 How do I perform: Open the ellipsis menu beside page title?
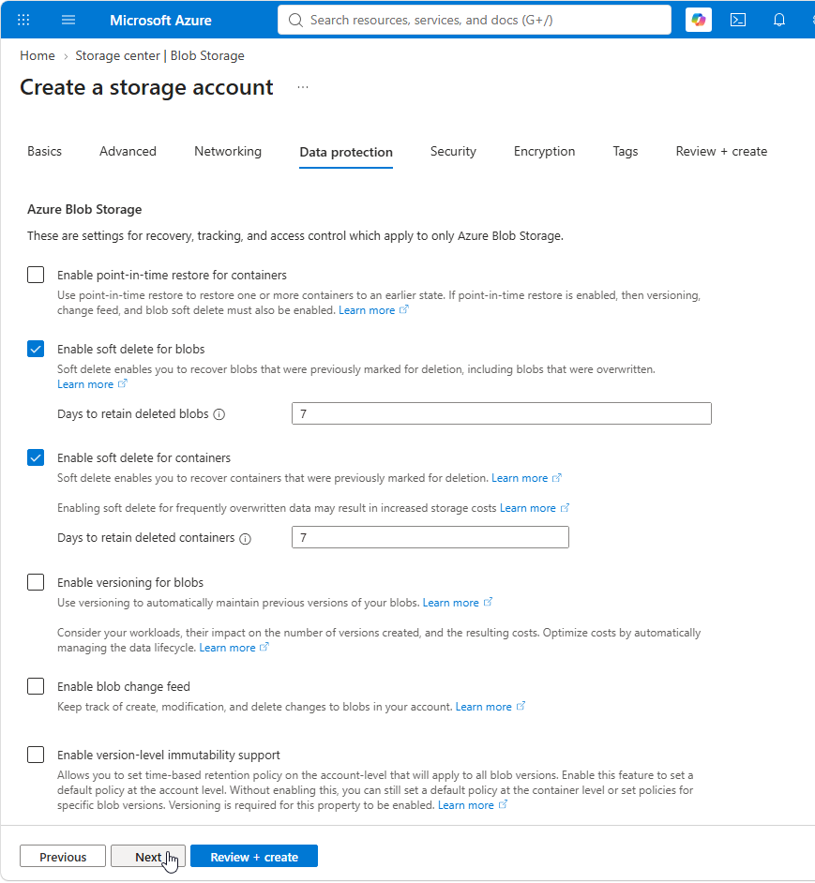coord(303,87)
